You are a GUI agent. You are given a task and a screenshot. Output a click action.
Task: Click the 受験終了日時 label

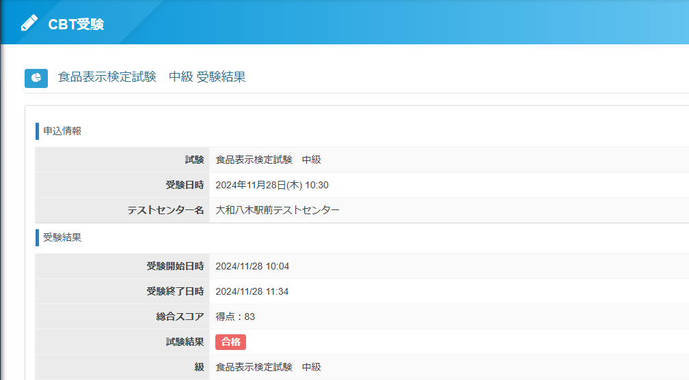175,291
